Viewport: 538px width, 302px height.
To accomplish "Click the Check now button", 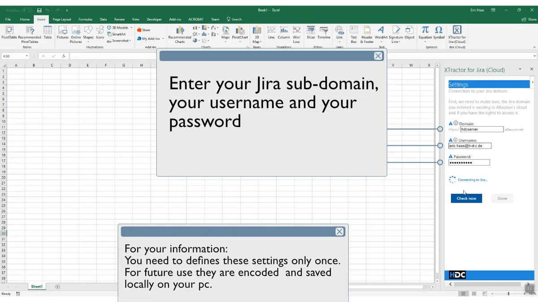I will (x=466, y=198).
